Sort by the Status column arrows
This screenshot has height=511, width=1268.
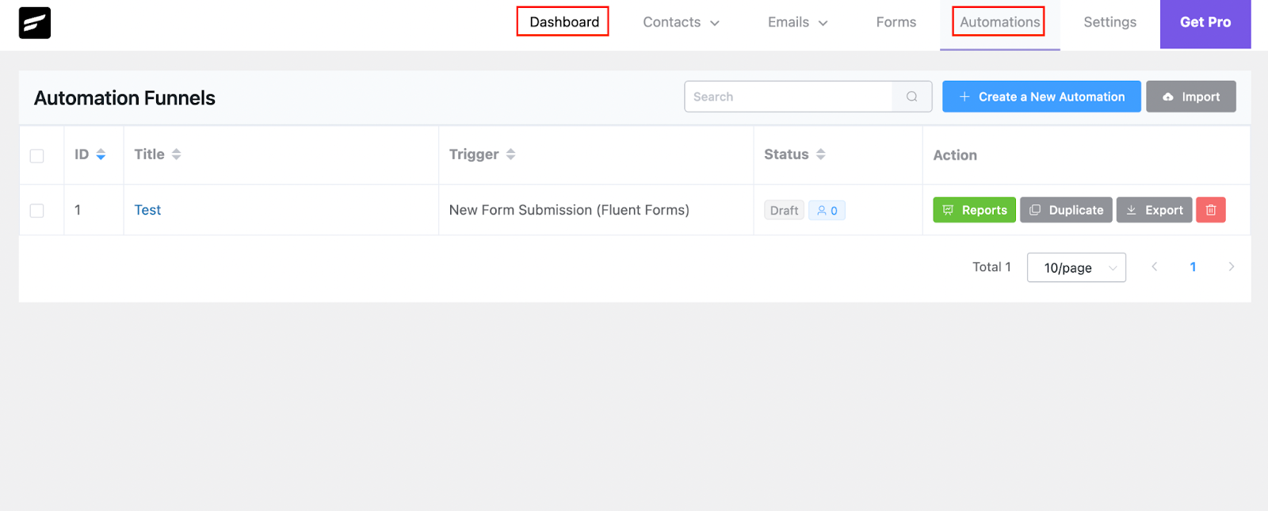click(x=820, y=154)
